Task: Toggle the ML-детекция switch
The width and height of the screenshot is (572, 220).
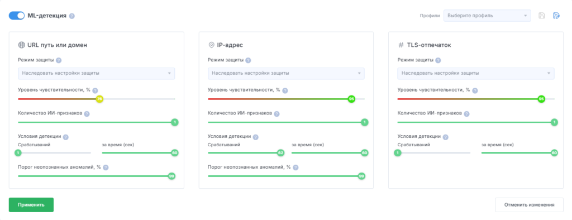Action: (x=17, y=16)
